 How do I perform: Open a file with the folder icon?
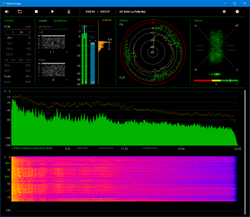20,11
